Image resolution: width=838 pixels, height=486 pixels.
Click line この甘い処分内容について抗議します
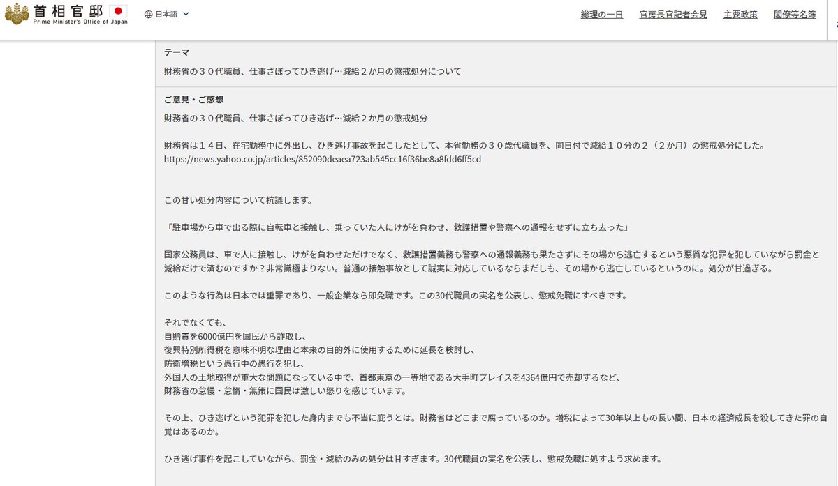[x=237, y=200]
